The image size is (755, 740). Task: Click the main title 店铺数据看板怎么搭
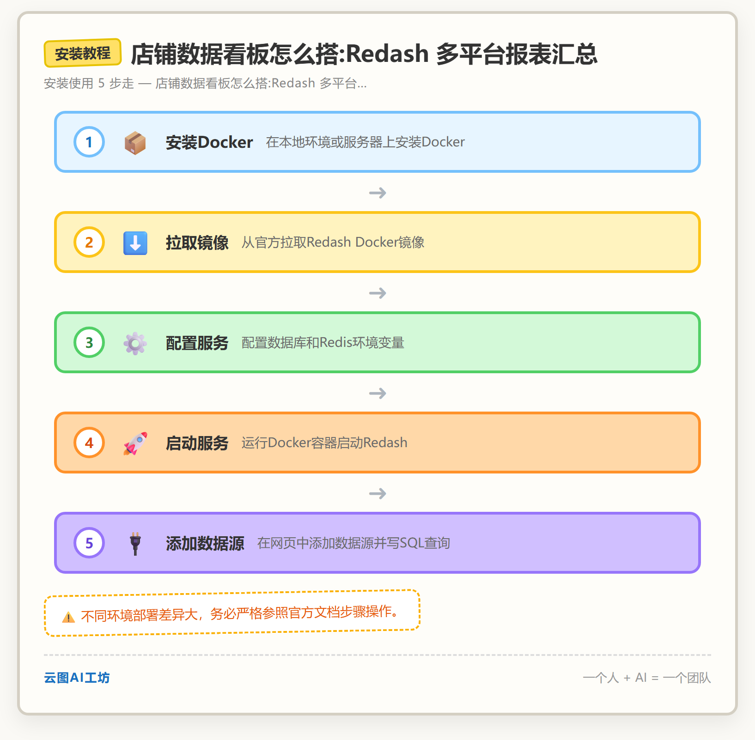pyautogui.click(x=364, y=54)
